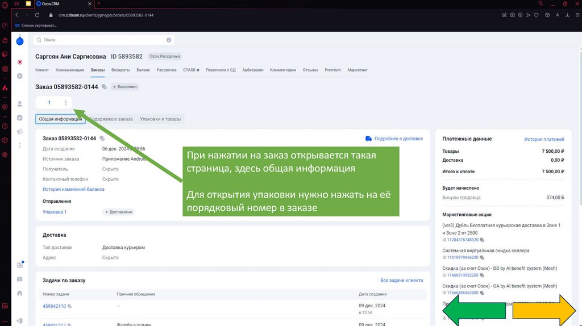The height and width of the screenshot is (326, 582).
Task: Click the Доставлено shipment status badge
Action: [x=119, y=212]
